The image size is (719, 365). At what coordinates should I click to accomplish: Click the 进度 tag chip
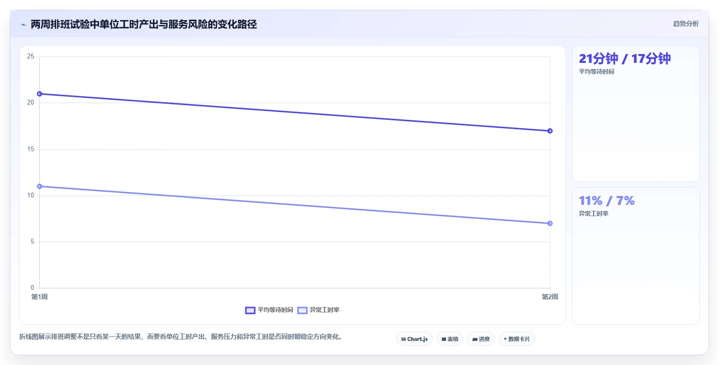click(481, 339)
